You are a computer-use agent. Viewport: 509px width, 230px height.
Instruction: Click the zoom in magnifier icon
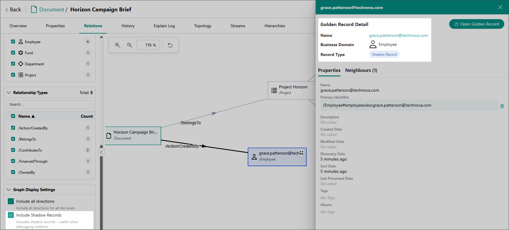[118, 45]
